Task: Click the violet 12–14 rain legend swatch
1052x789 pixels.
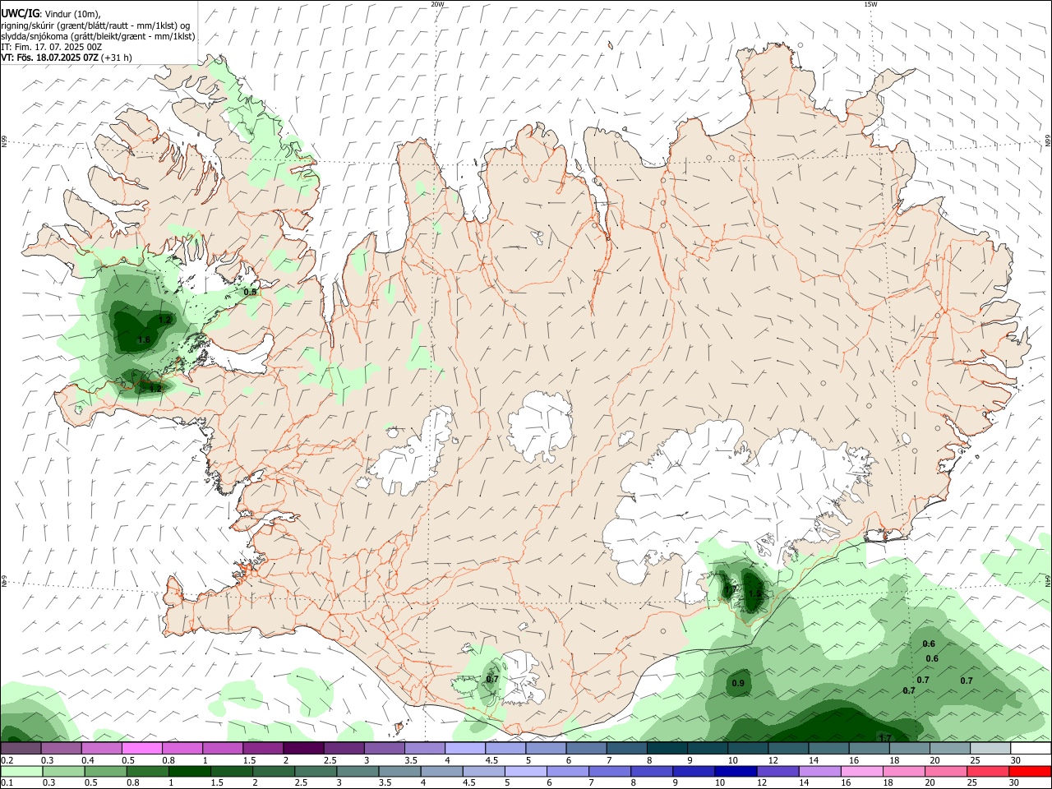Action: [x=777, y=773]
